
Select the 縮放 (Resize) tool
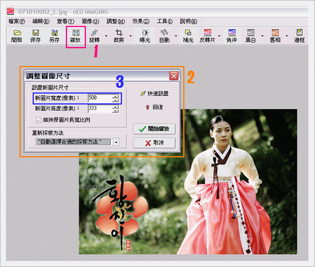click(x=76, y=36)
